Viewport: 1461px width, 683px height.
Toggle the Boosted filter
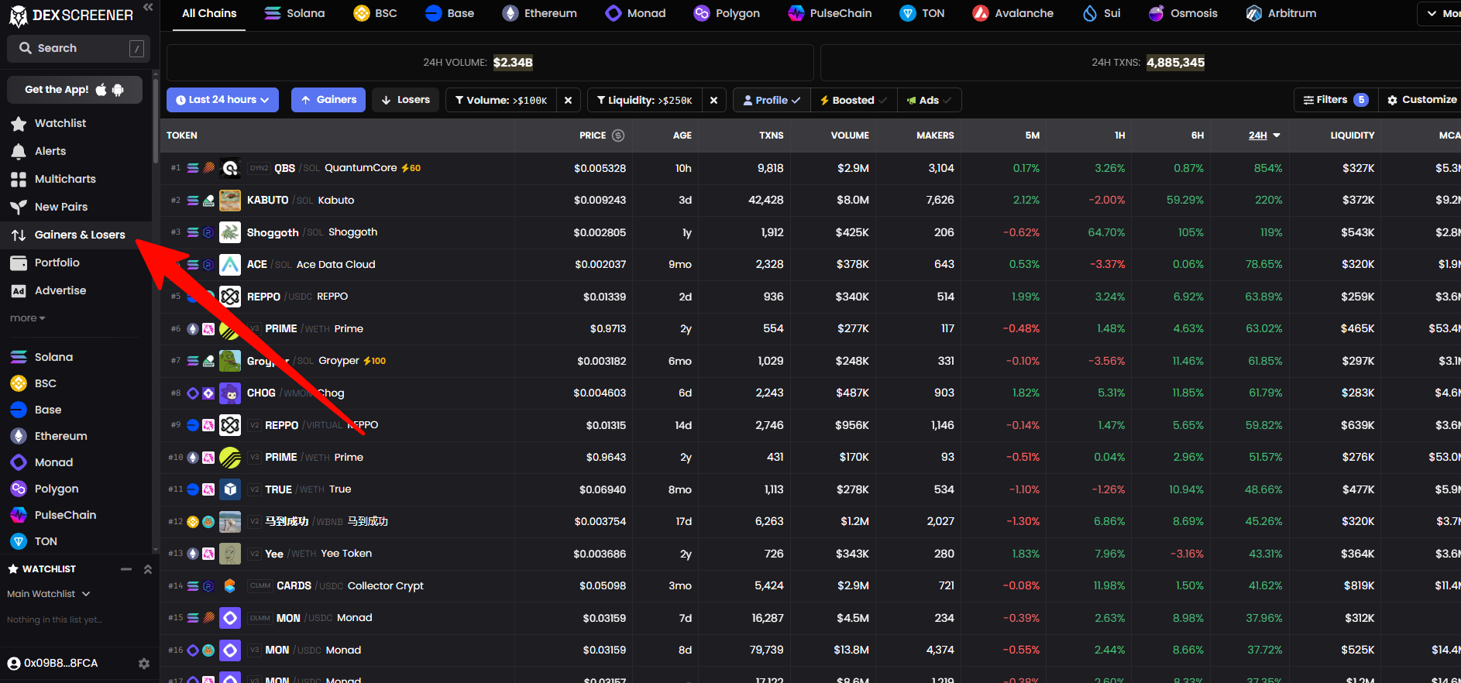click(853, 100)
